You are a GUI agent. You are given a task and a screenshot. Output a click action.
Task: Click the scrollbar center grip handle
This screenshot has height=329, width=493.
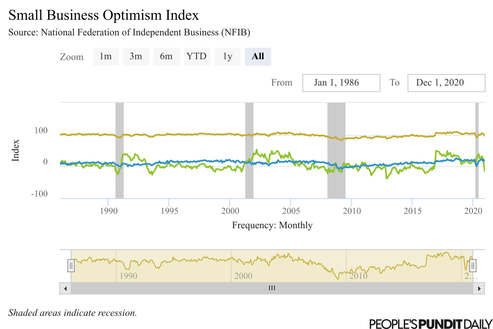[x=272, y=288]
